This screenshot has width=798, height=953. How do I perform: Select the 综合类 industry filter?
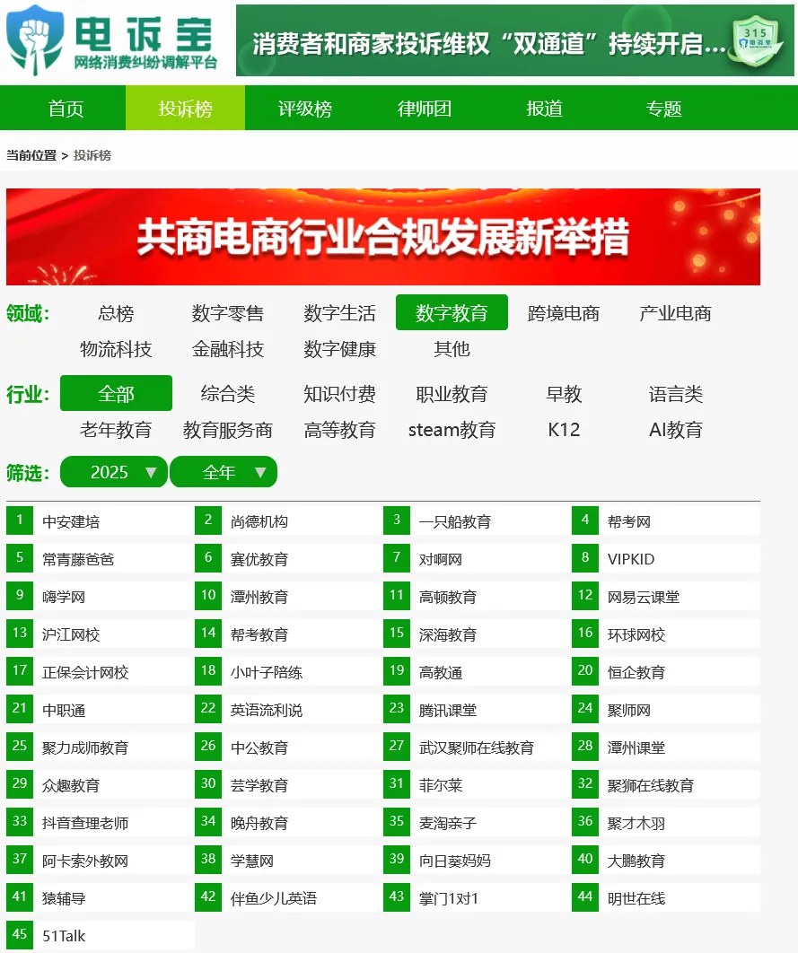point(228,394)
